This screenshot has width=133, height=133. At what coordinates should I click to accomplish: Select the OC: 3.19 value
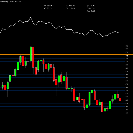tap(91, 6)
